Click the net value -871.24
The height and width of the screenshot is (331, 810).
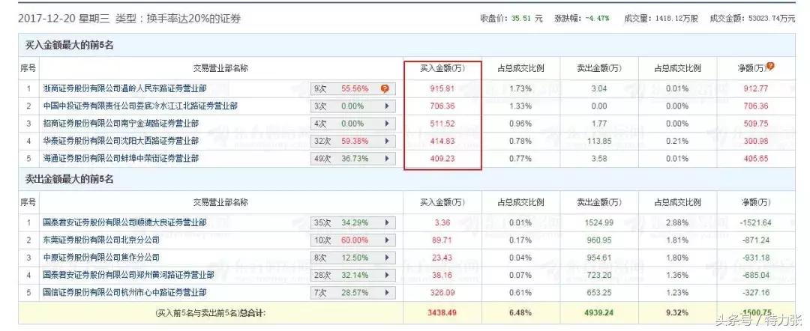(756, 240)
